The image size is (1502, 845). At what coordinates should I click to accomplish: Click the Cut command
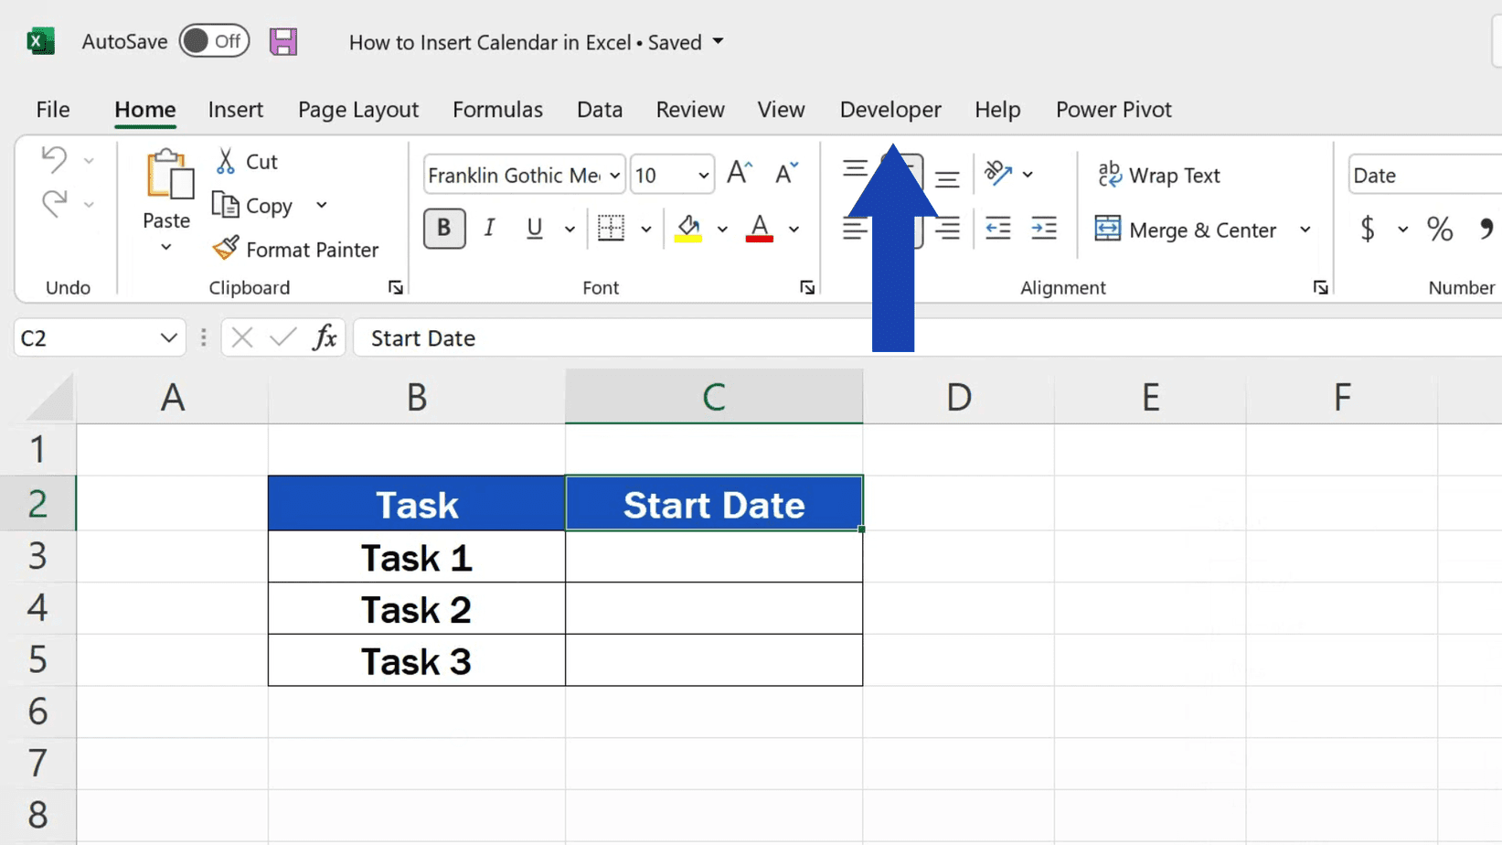click(245, 161)
